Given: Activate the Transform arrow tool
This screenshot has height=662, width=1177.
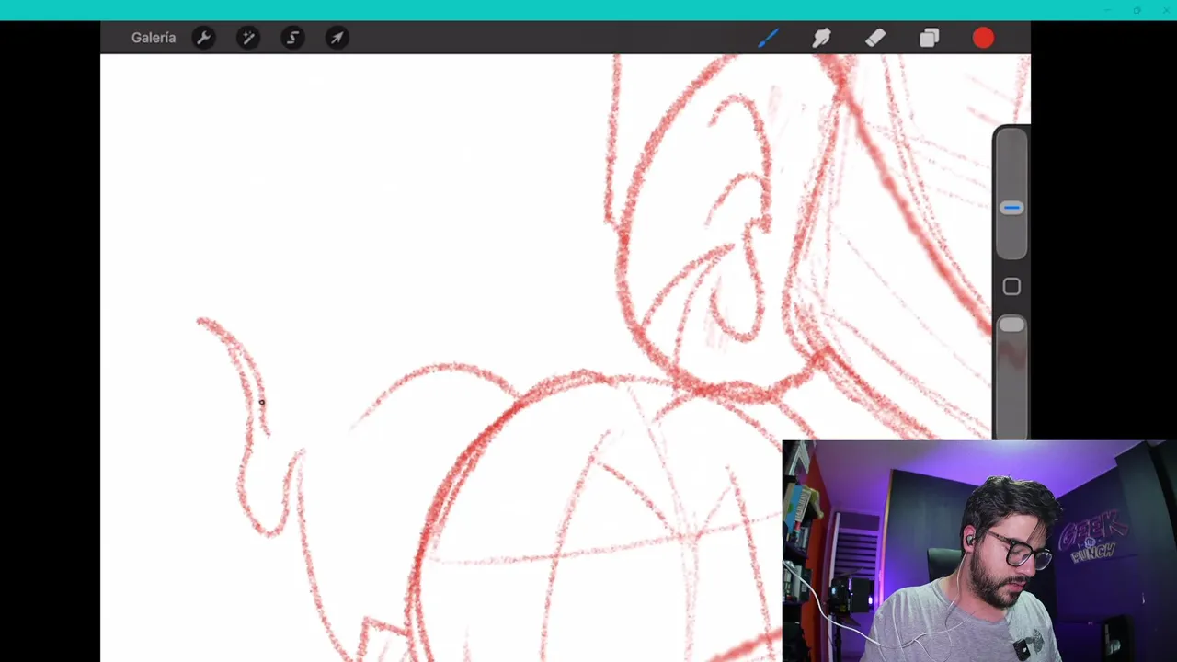Looking at the screenshot, I should pos(337,38).
